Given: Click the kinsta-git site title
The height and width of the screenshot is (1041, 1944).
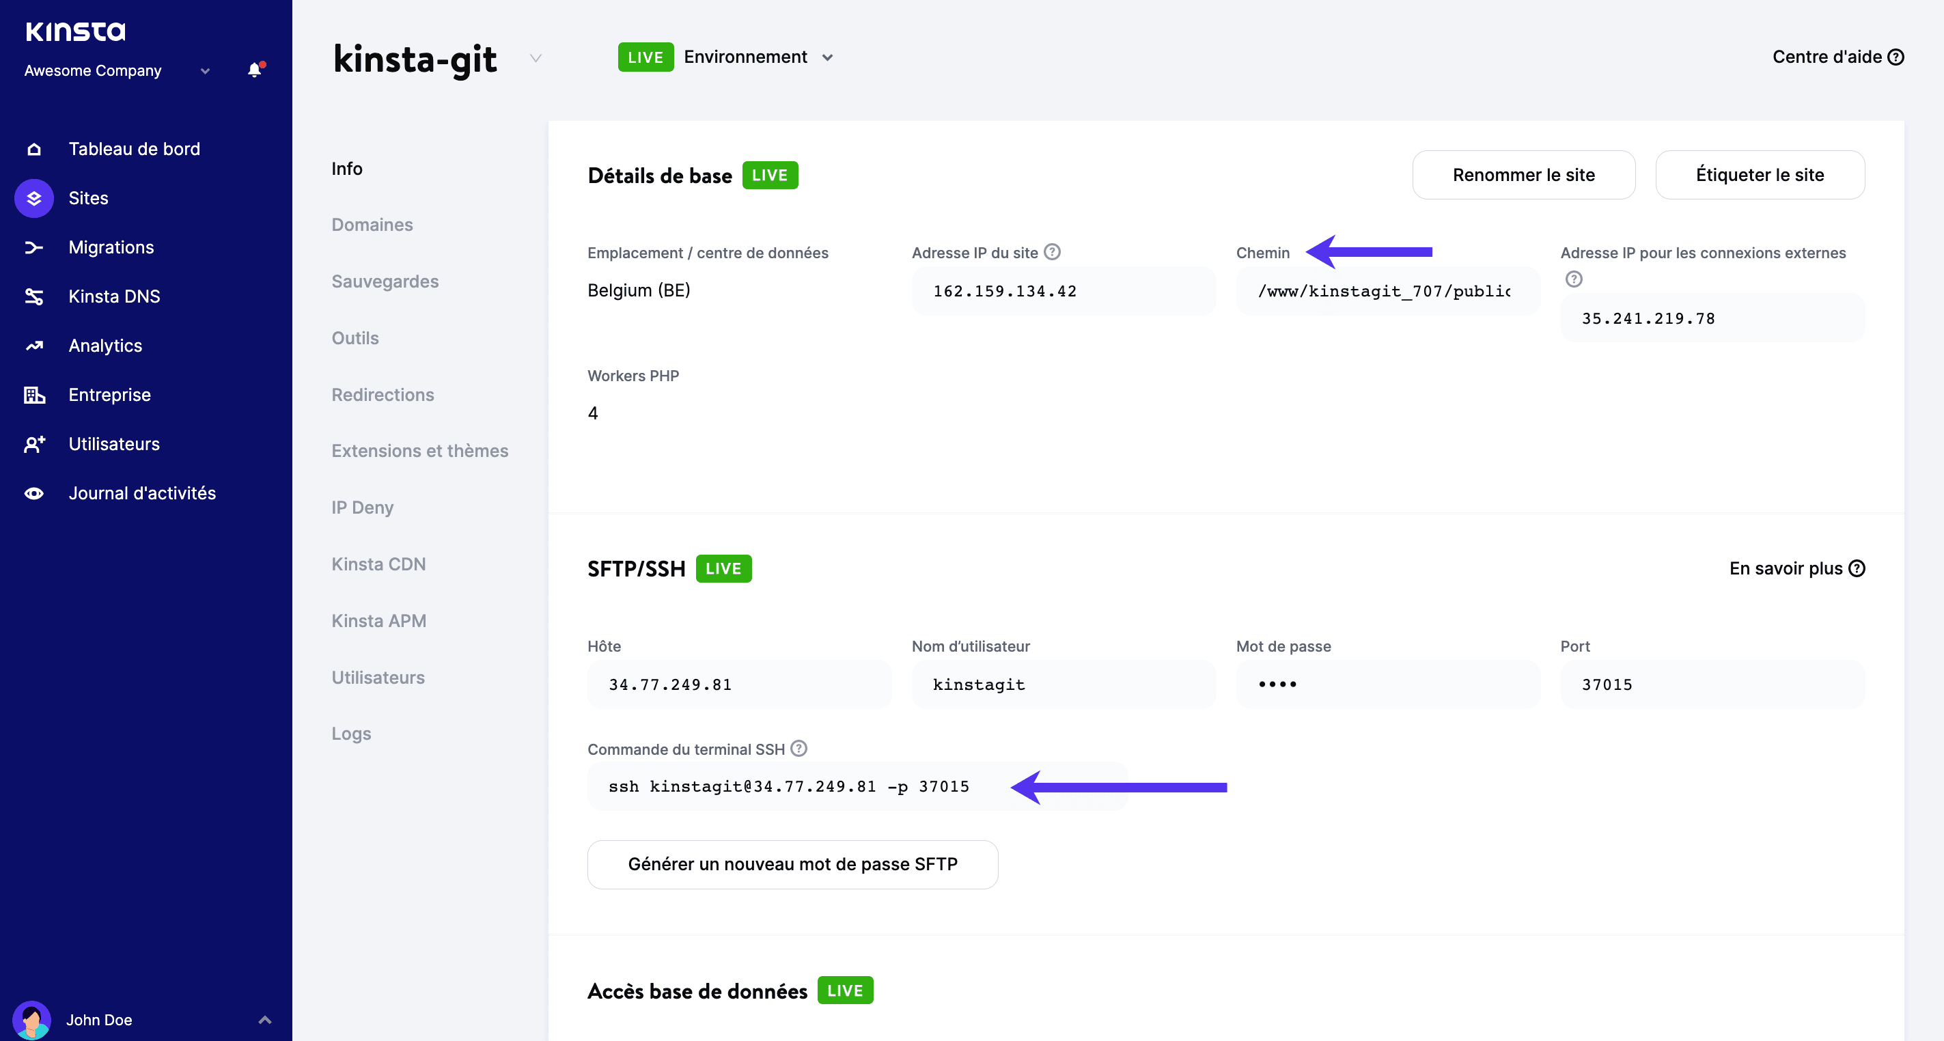Looking at the screenshot, I should pos(415,59).
